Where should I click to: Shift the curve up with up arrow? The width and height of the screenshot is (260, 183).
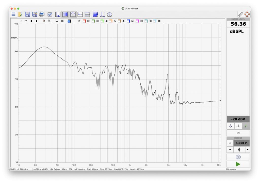tap(21, 21)
